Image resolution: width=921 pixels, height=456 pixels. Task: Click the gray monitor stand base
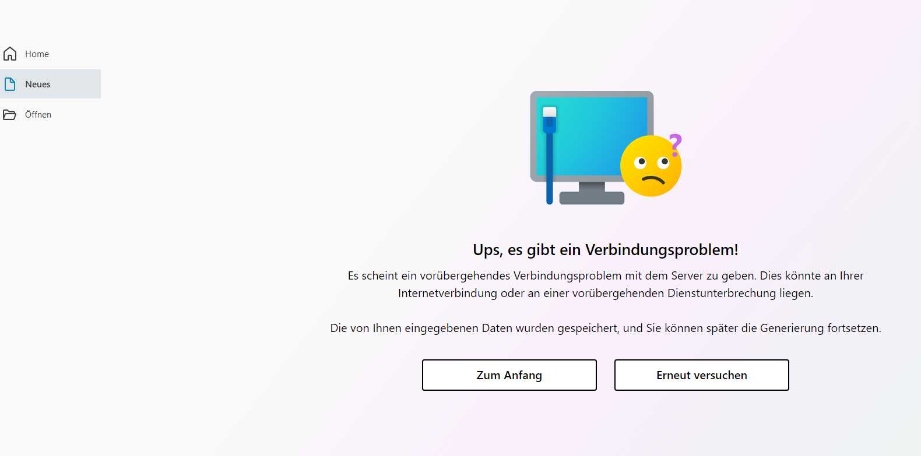point(592,198)
